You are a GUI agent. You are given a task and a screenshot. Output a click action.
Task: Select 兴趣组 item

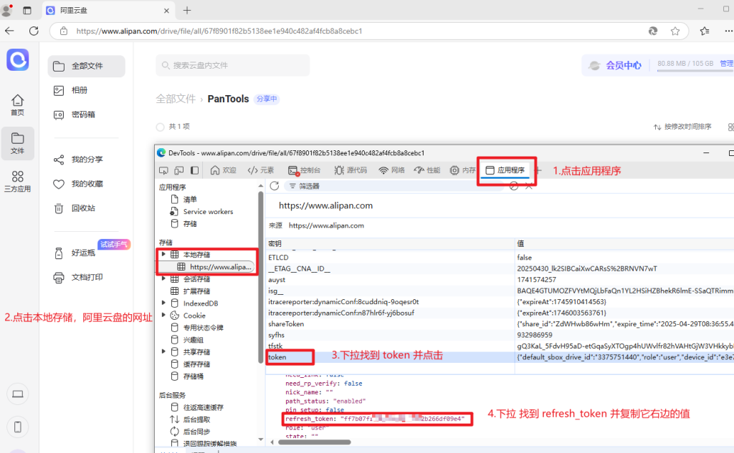(187, 340)
